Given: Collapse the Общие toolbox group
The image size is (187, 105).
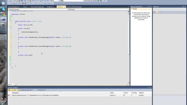Looking at the screenshot, I should 132,9.
